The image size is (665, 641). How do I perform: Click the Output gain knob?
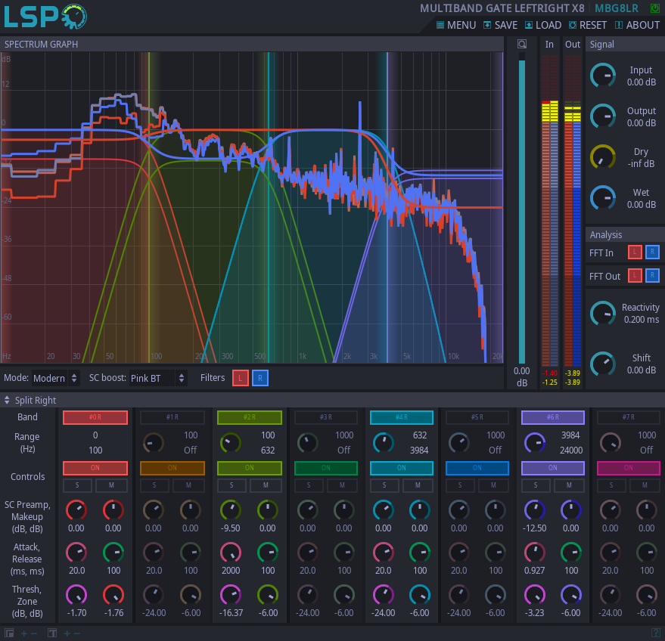pyautogui.click(x=603, y=116)
